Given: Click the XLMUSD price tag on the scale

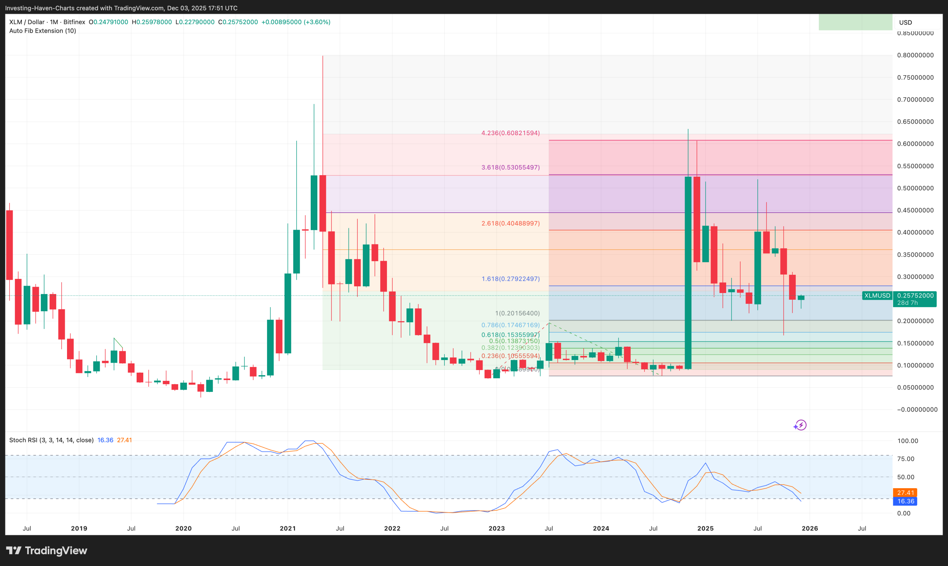Looking at the screenshot, I should [x=877, y=296].
